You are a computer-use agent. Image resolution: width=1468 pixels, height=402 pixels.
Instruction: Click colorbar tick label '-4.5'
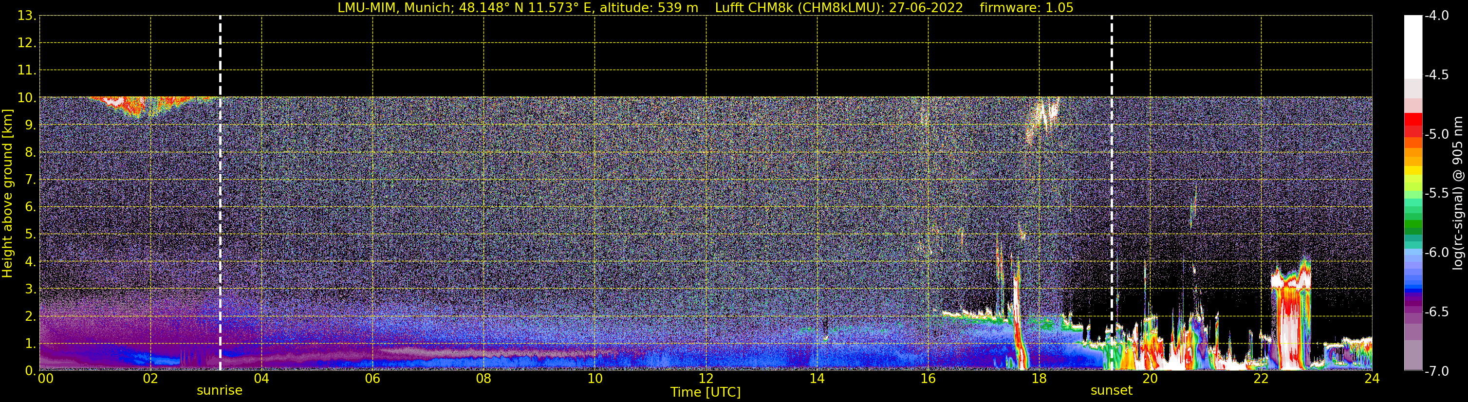[x=1437, y=75]
